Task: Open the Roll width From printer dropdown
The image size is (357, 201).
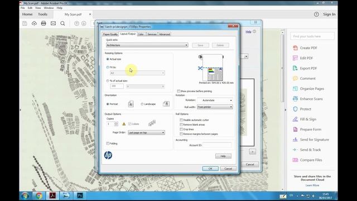Action: pos(215,107)
